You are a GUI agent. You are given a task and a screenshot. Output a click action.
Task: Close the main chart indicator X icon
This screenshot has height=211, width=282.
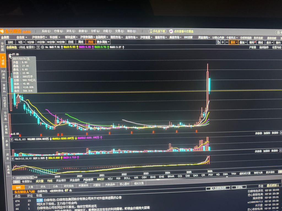pos(281,133)
